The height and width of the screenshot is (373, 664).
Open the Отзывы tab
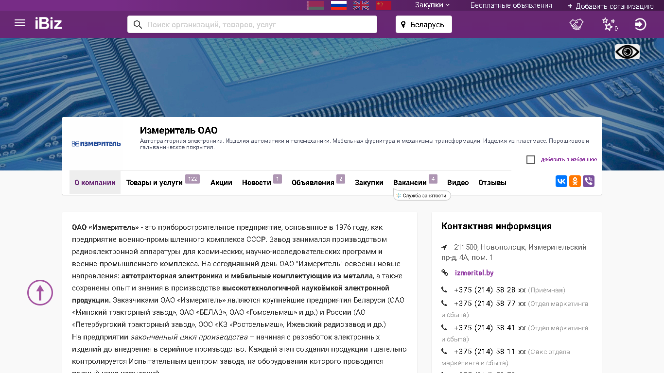click(492, 183)
